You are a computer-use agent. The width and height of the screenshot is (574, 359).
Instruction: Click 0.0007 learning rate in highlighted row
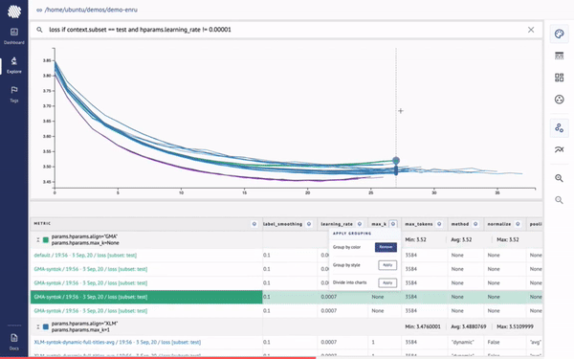point(329,297)
